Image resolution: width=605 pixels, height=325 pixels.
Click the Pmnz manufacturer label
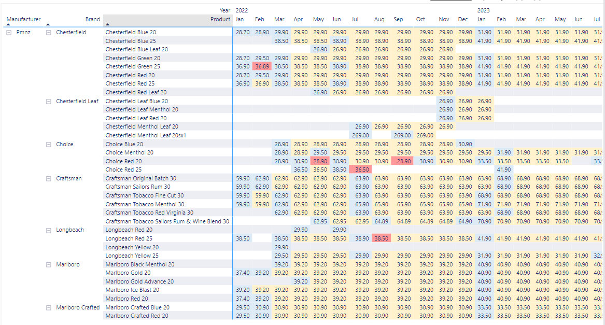point(23,33)
